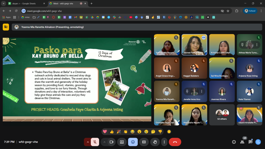Open the 52 others participant tile
The height and width of the screenshot is (149, 265).
pos(222,115)
